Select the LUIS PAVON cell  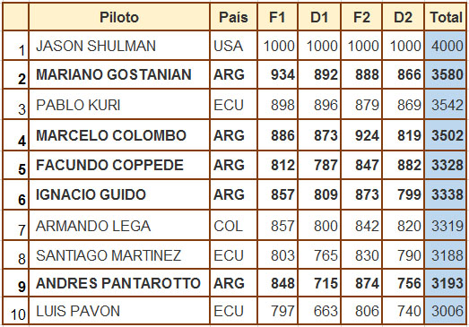[119, 311]
